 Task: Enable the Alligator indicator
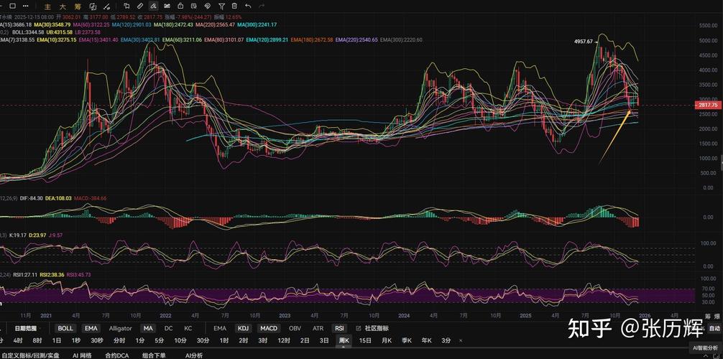tap(120, 328)
